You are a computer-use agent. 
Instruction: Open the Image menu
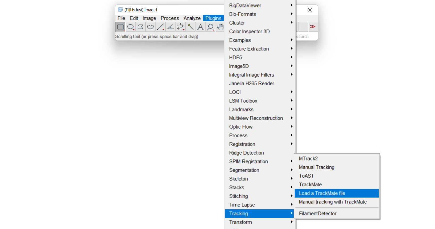[x=149, y=18]
